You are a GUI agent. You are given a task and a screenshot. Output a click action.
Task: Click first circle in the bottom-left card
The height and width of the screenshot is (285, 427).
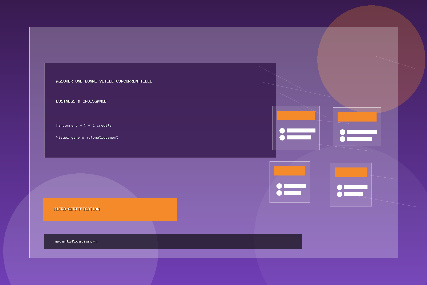click(x=279, y=186)
